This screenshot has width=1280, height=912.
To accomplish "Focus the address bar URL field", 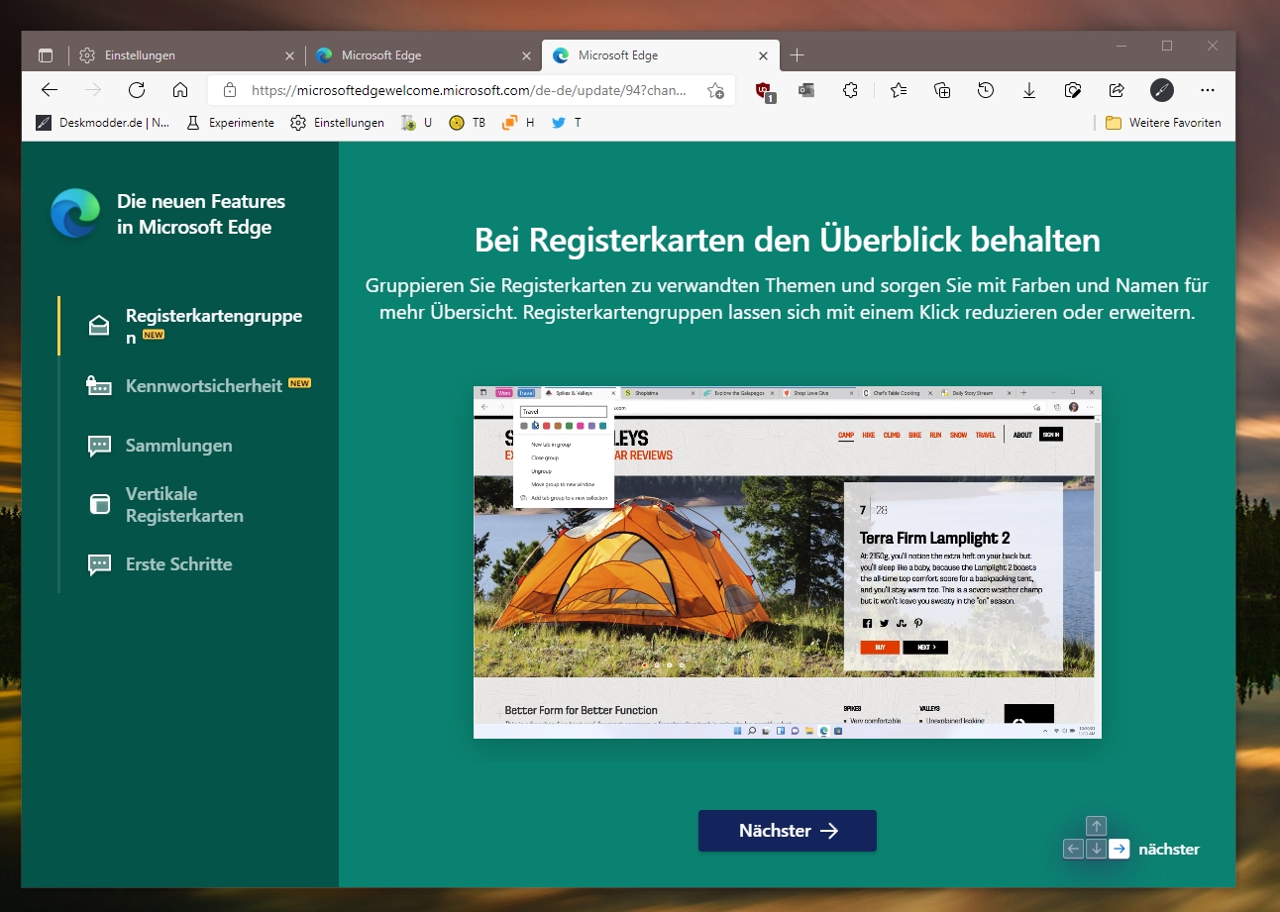I will pos(470,90).
